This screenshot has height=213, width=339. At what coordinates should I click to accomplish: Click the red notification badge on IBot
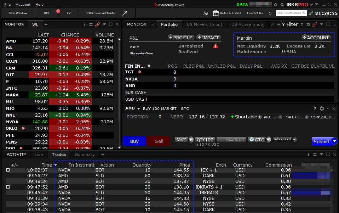click(58, 11)
